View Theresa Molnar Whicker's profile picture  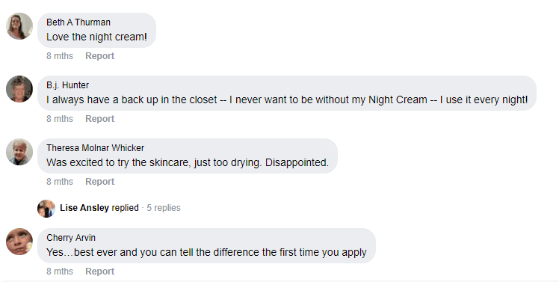pos(19,152)
